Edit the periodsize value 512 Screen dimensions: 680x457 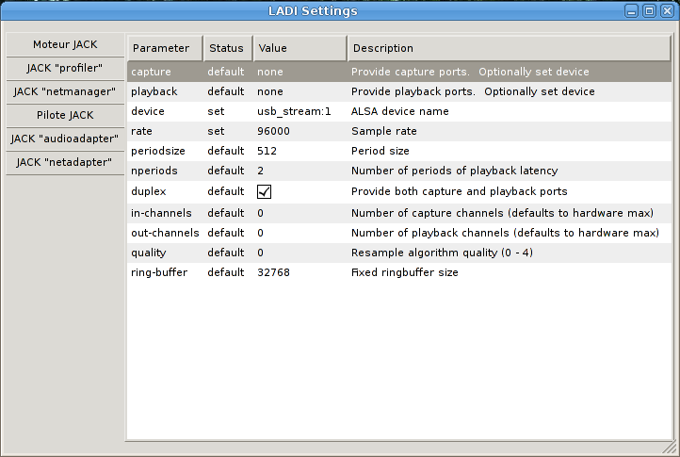267,151
